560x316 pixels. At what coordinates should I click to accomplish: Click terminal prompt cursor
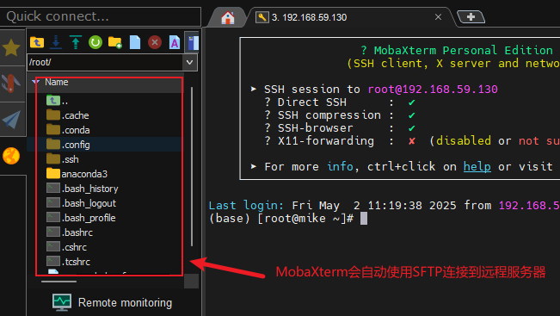point(364,219)
